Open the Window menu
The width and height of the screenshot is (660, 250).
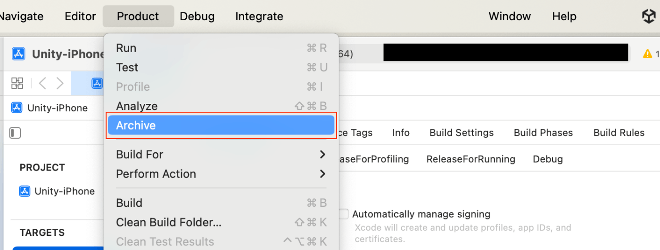[510, 16]
